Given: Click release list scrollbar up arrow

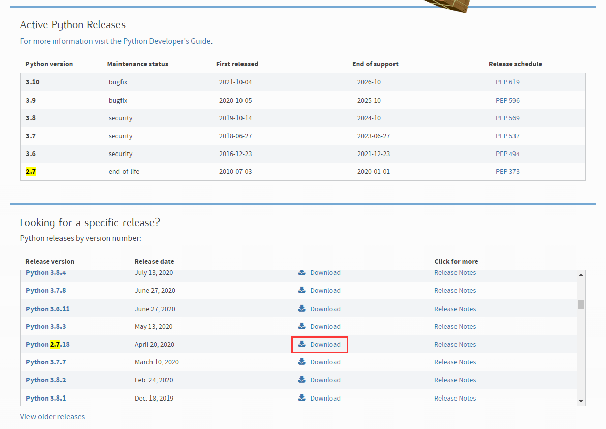Looking at the screenshot, I should click(x=581, y=275).
